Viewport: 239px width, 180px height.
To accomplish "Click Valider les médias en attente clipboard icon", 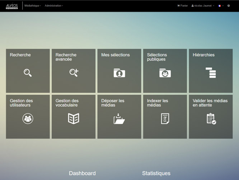I will coord(211,118).
